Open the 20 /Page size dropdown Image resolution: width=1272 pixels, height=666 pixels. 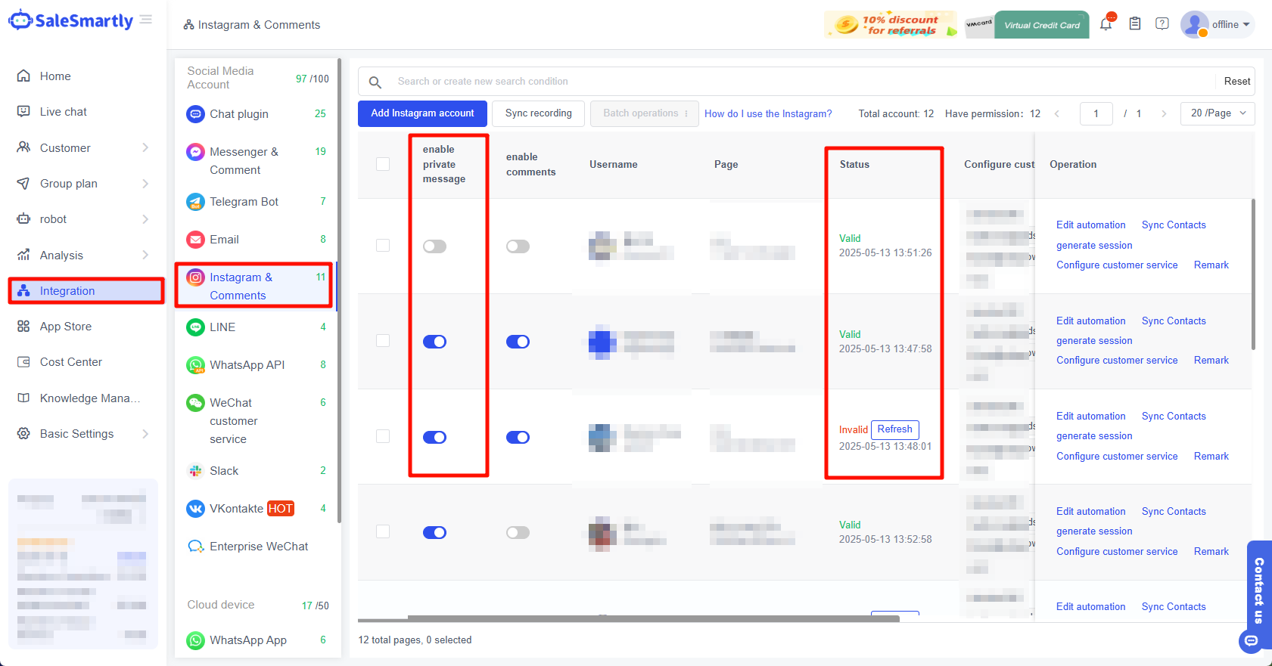click(1217, 113)
